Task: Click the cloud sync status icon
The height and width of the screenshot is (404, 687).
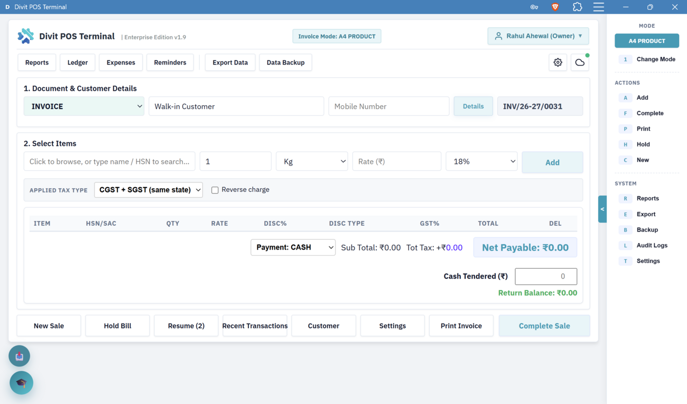Action: coord(580,62)
